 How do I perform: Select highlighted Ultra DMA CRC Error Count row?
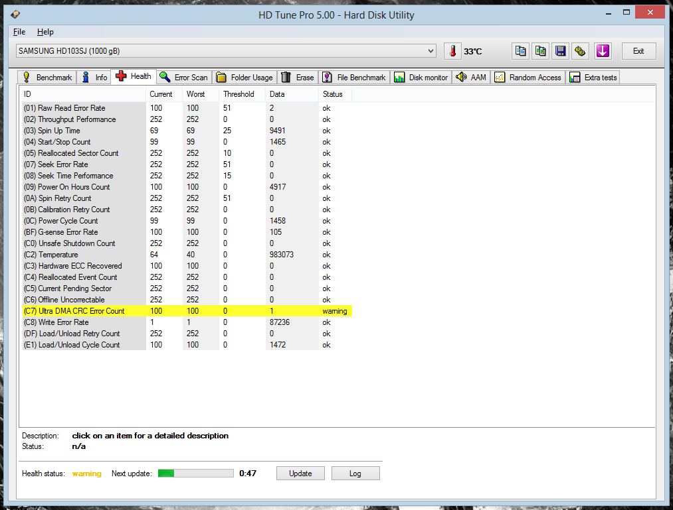tap(187, 311)
